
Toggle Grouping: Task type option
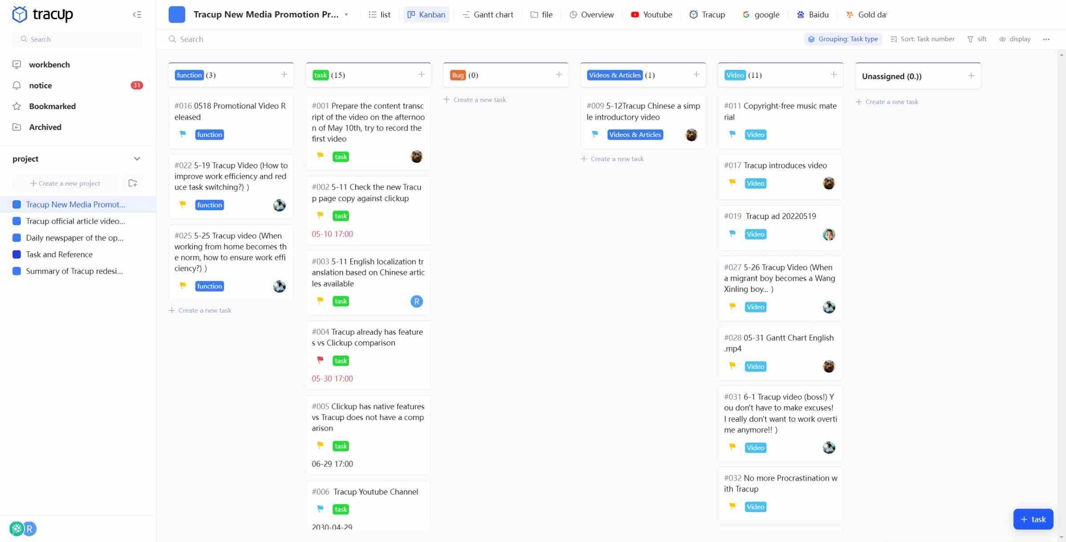click(843, 39)
